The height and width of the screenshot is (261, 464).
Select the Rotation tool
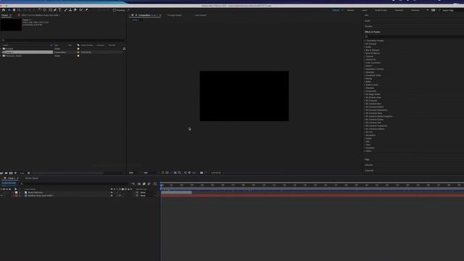[39, 10]
